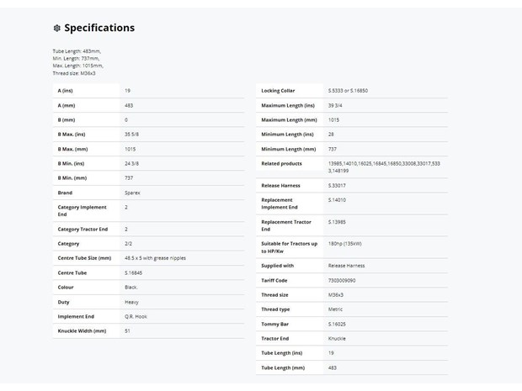
Task: Click the Tommy Bar value 'S.16025'
Action: (337, 325)
